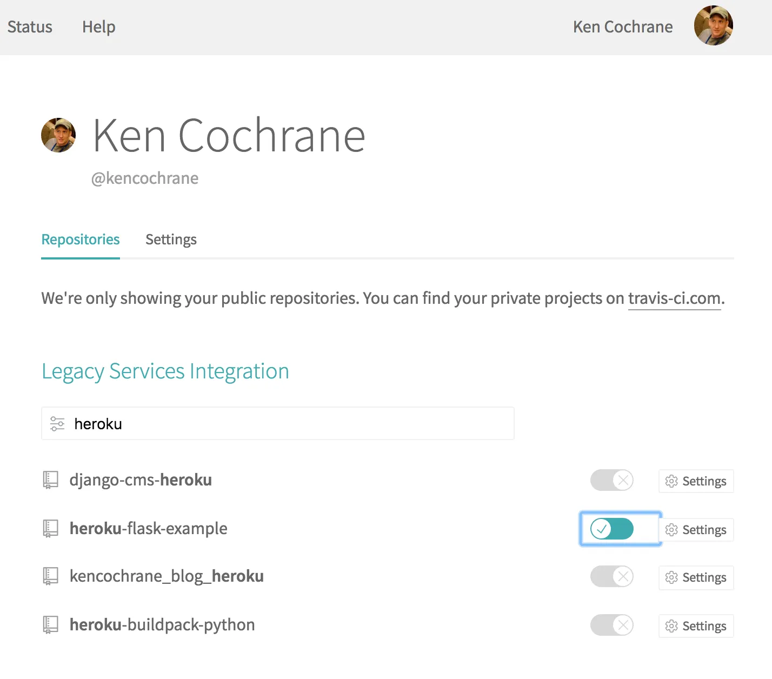This screenshot has height=679, width=772.
Task: Click the repo icon beside kencochrane_blog_heroku
Action: point(50,576)
